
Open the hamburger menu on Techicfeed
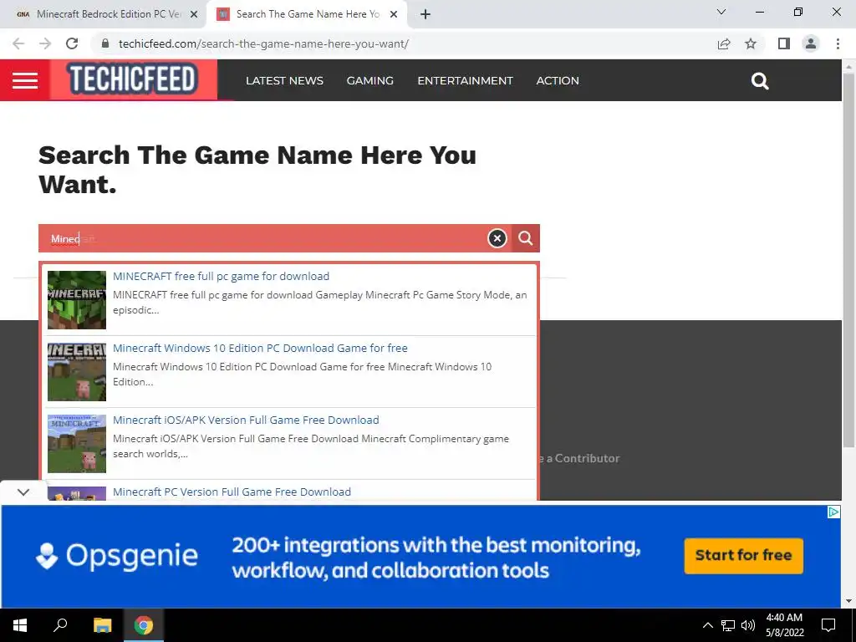(25, 80)
